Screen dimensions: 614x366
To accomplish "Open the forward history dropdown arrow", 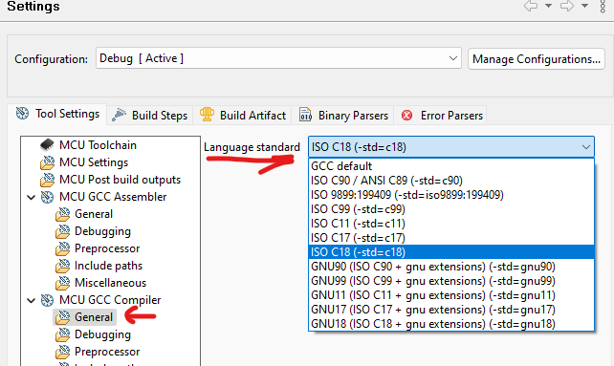I will [584, 6].
